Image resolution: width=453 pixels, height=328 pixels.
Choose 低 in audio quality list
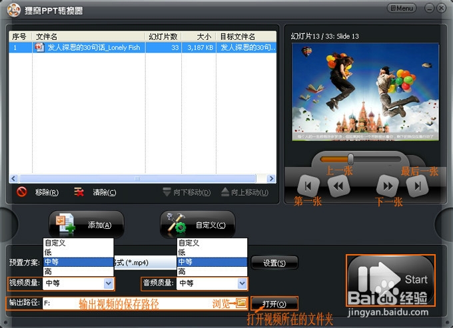[212, 252]
